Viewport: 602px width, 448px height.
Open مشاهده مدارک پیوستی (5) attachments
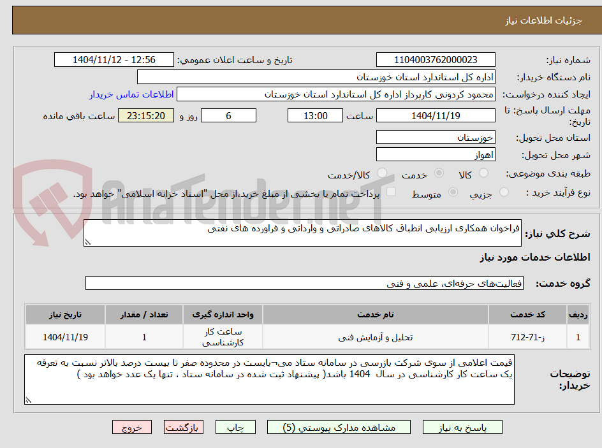(x=339, y=427)
